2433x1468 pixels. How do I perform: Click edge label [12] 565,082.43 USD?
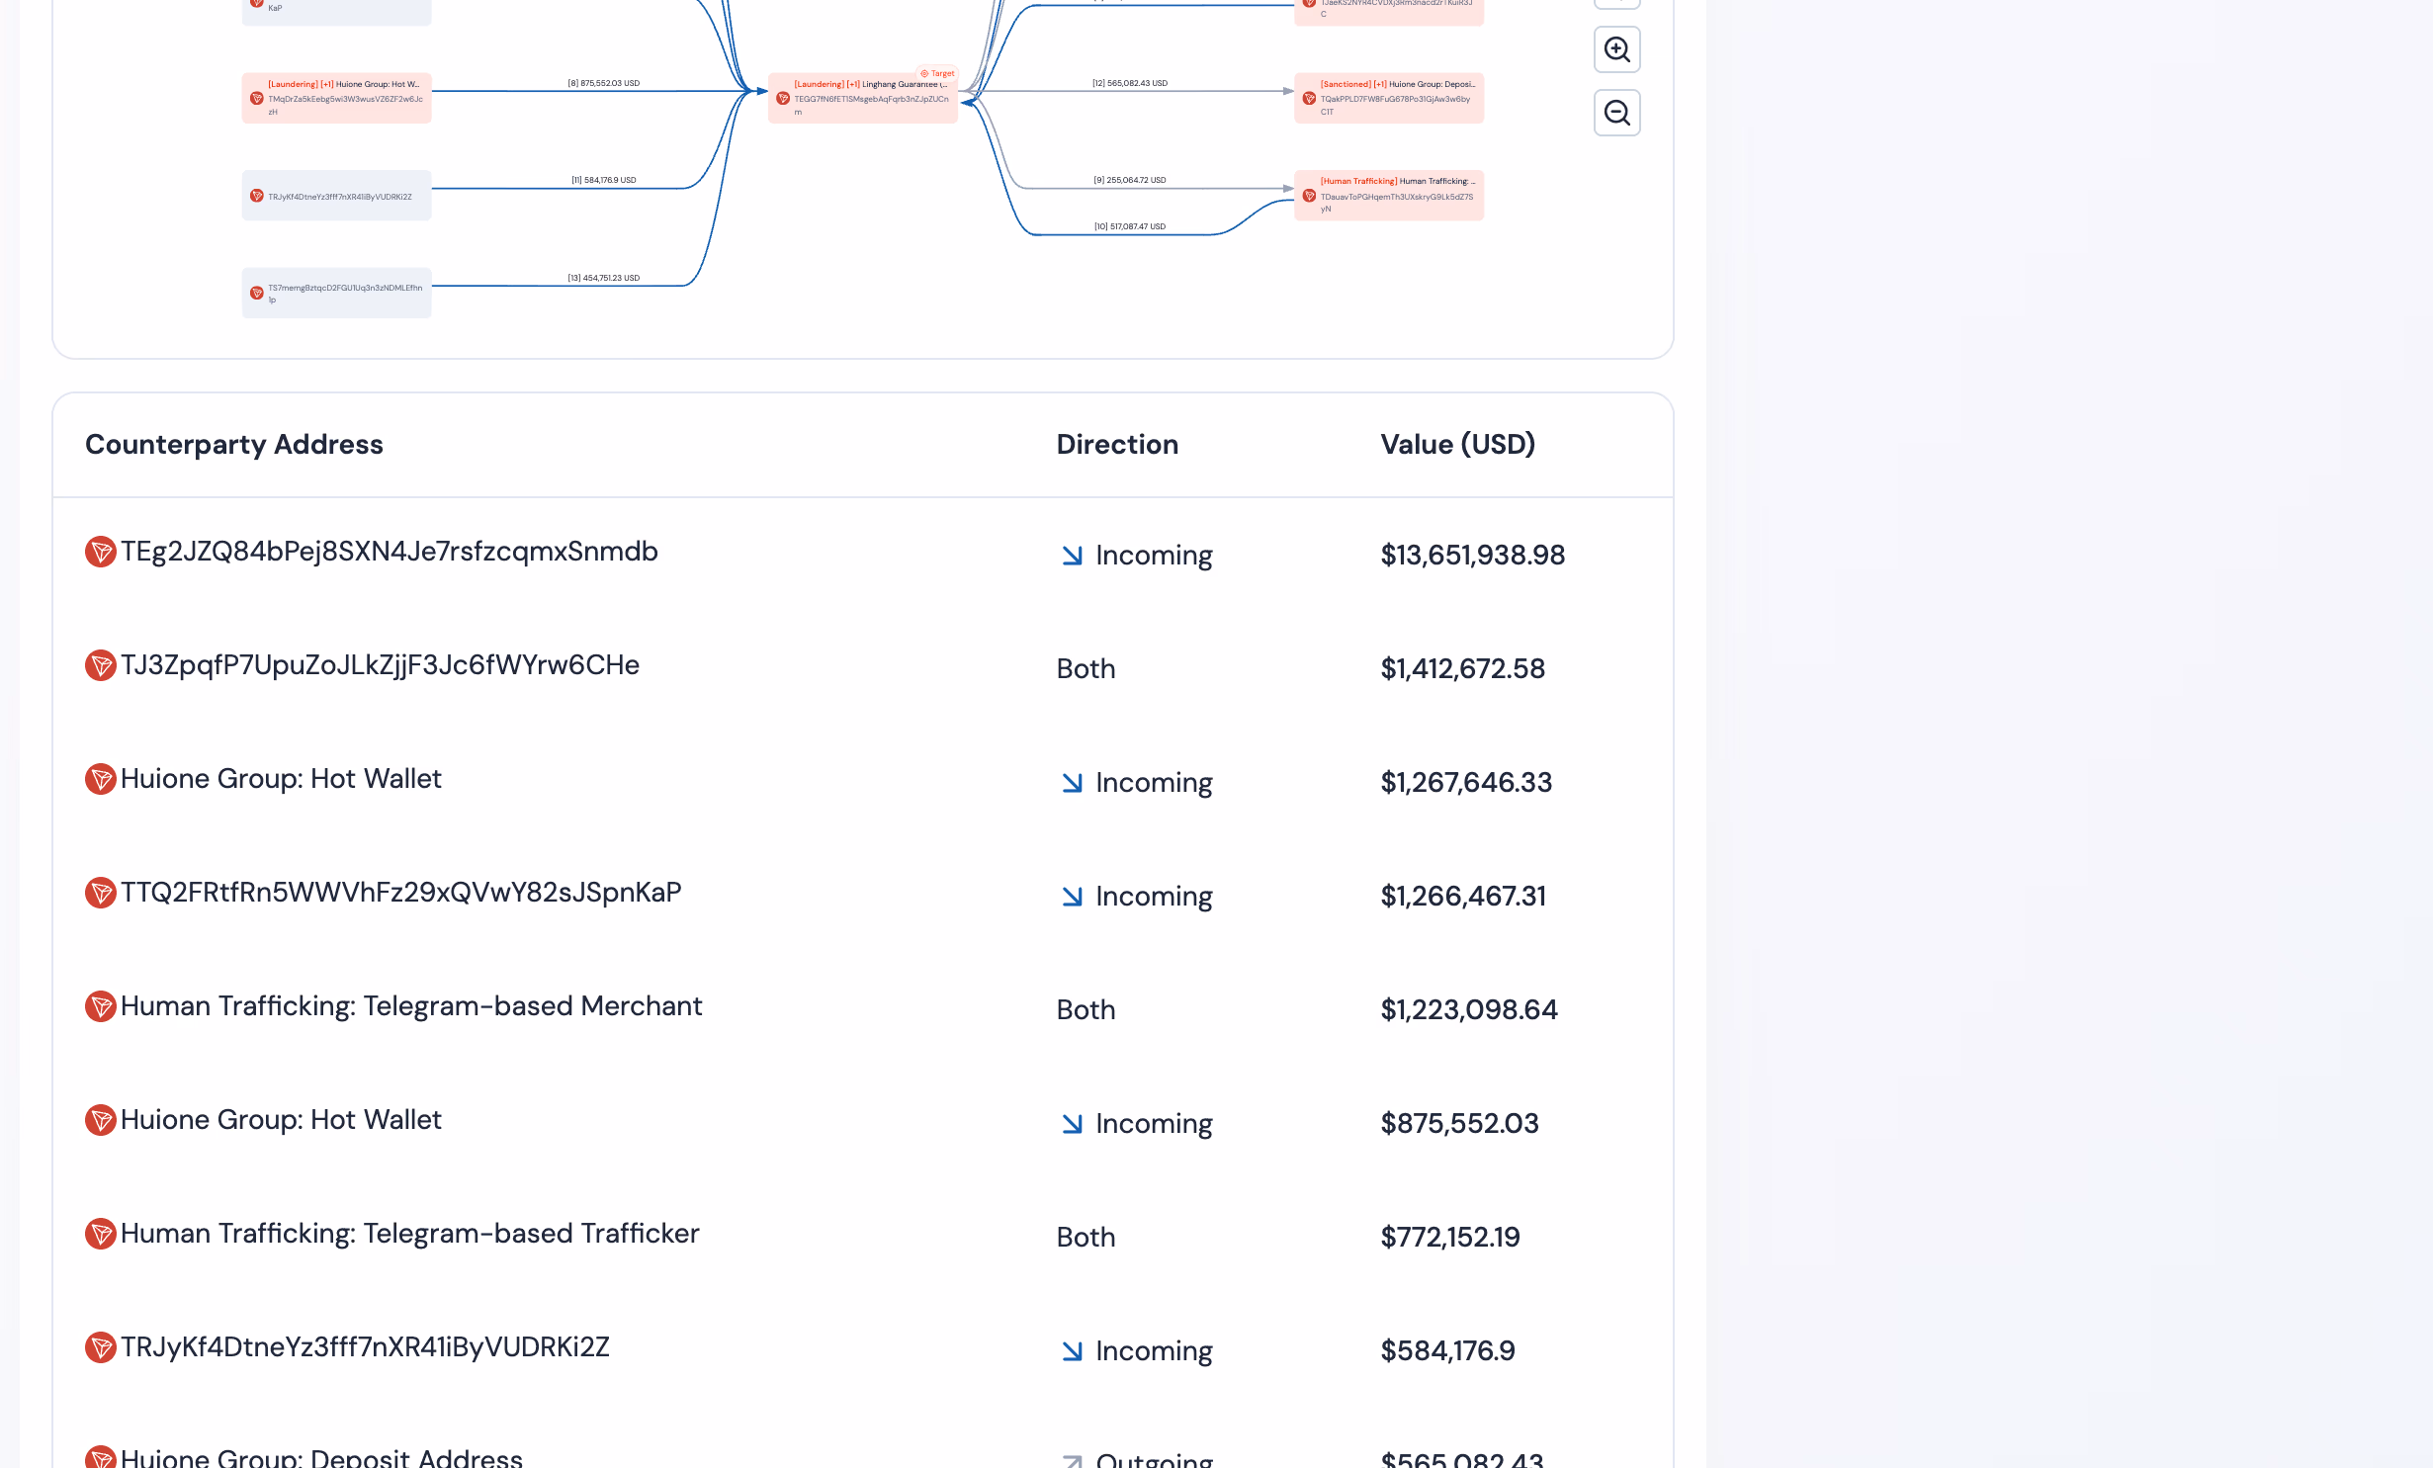1130,83
